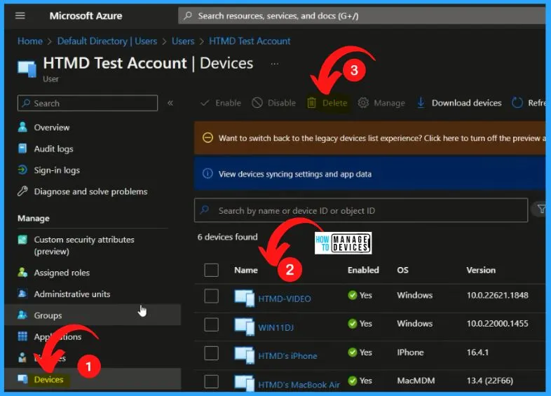551x396 pixels.
Task: Click the Overview person icon
Action: pyautogui.click(x=22, y=127)
